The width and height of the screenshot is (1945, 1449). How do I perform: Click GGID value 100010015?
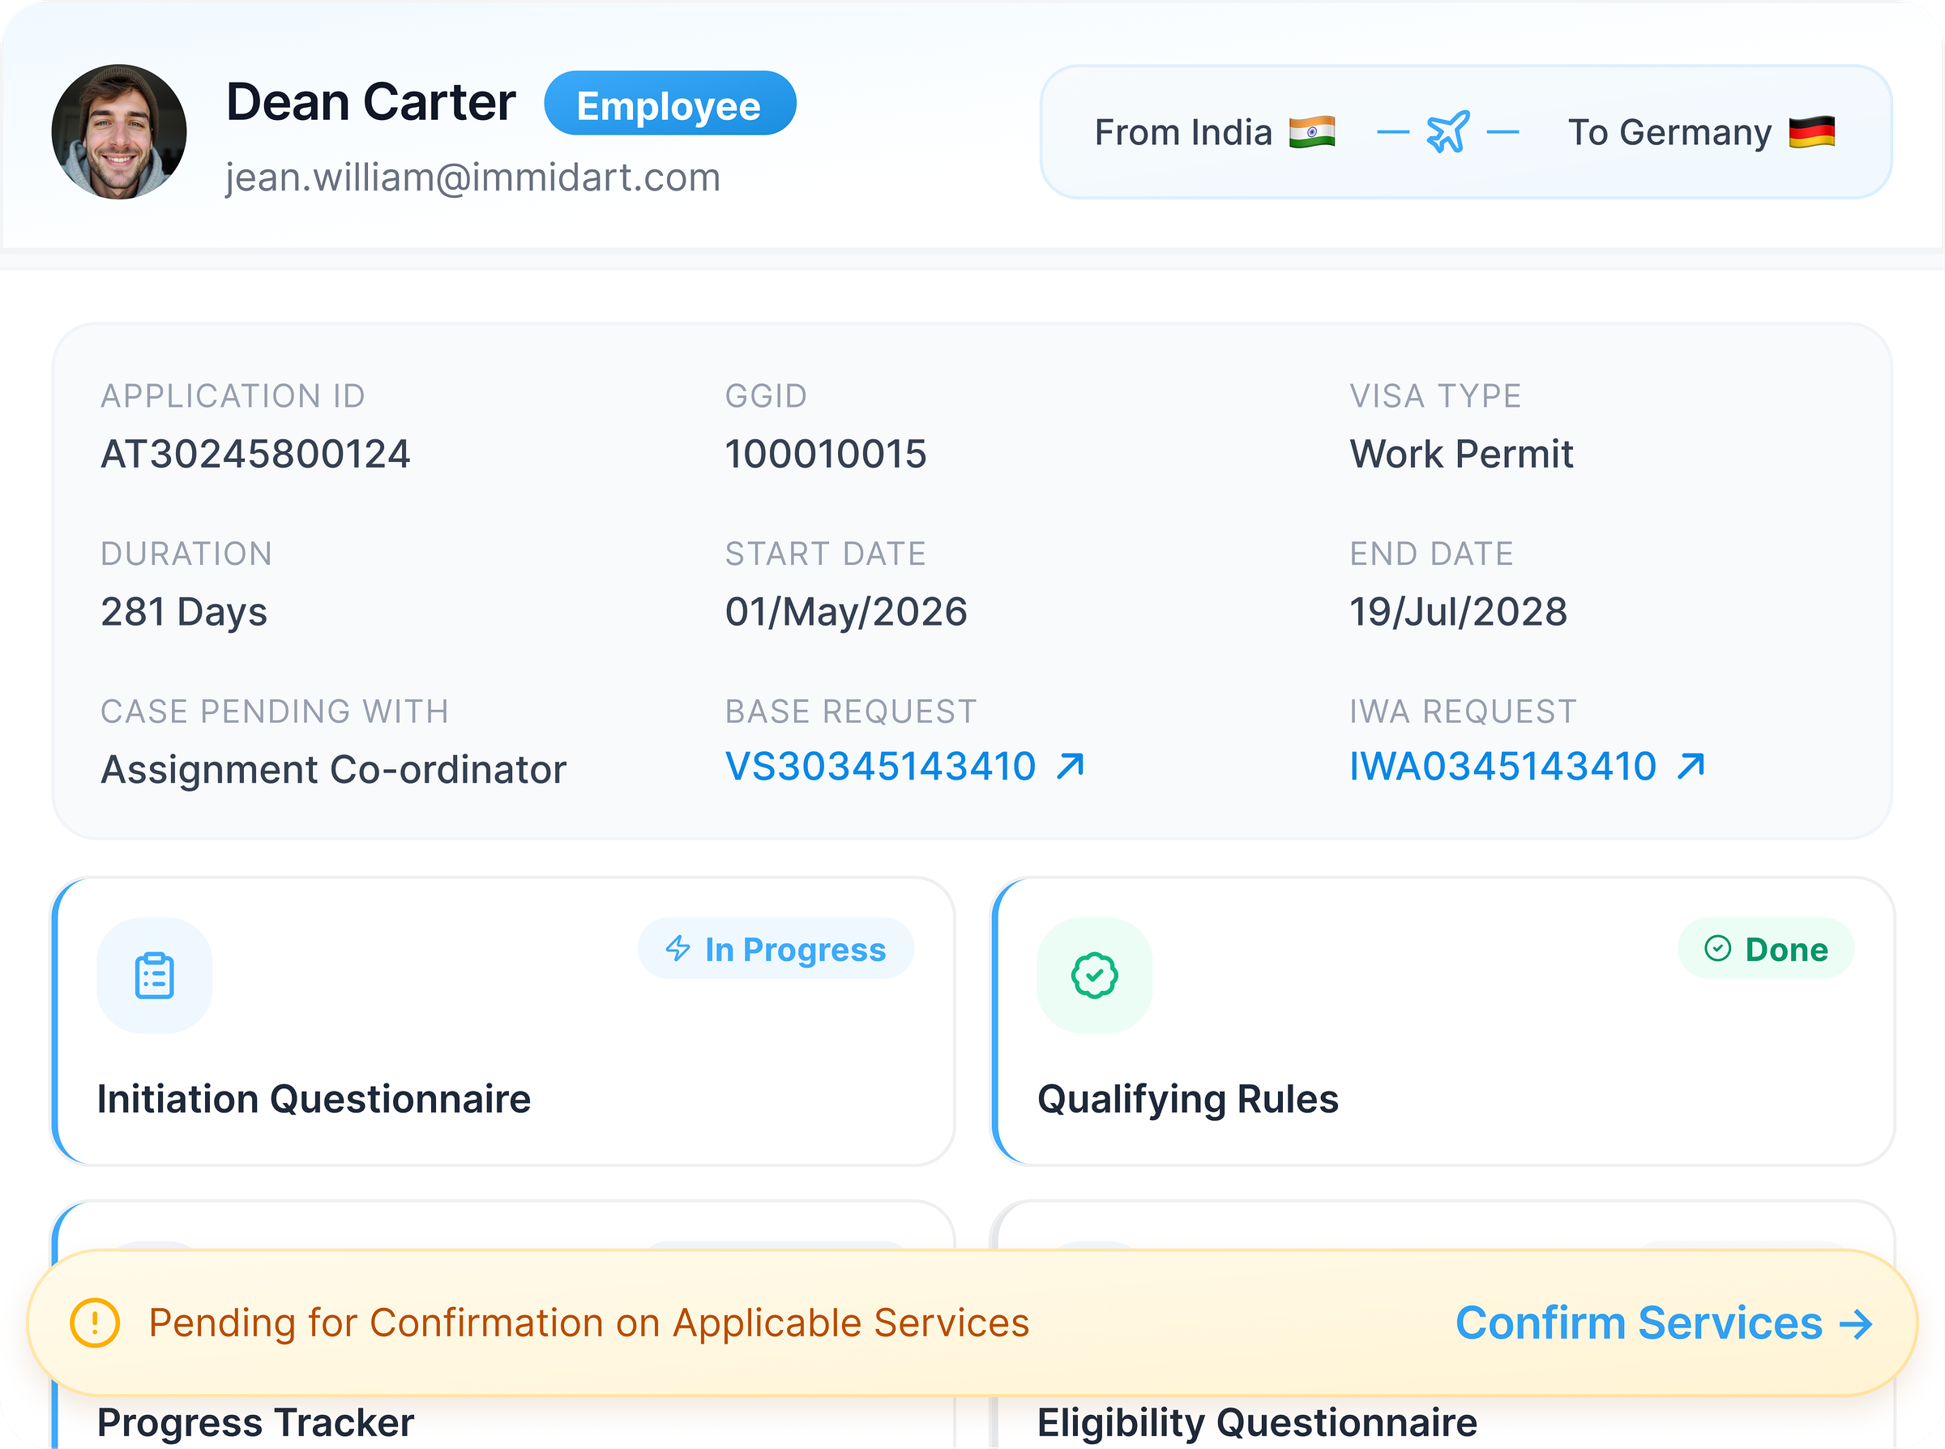point(825,455)
